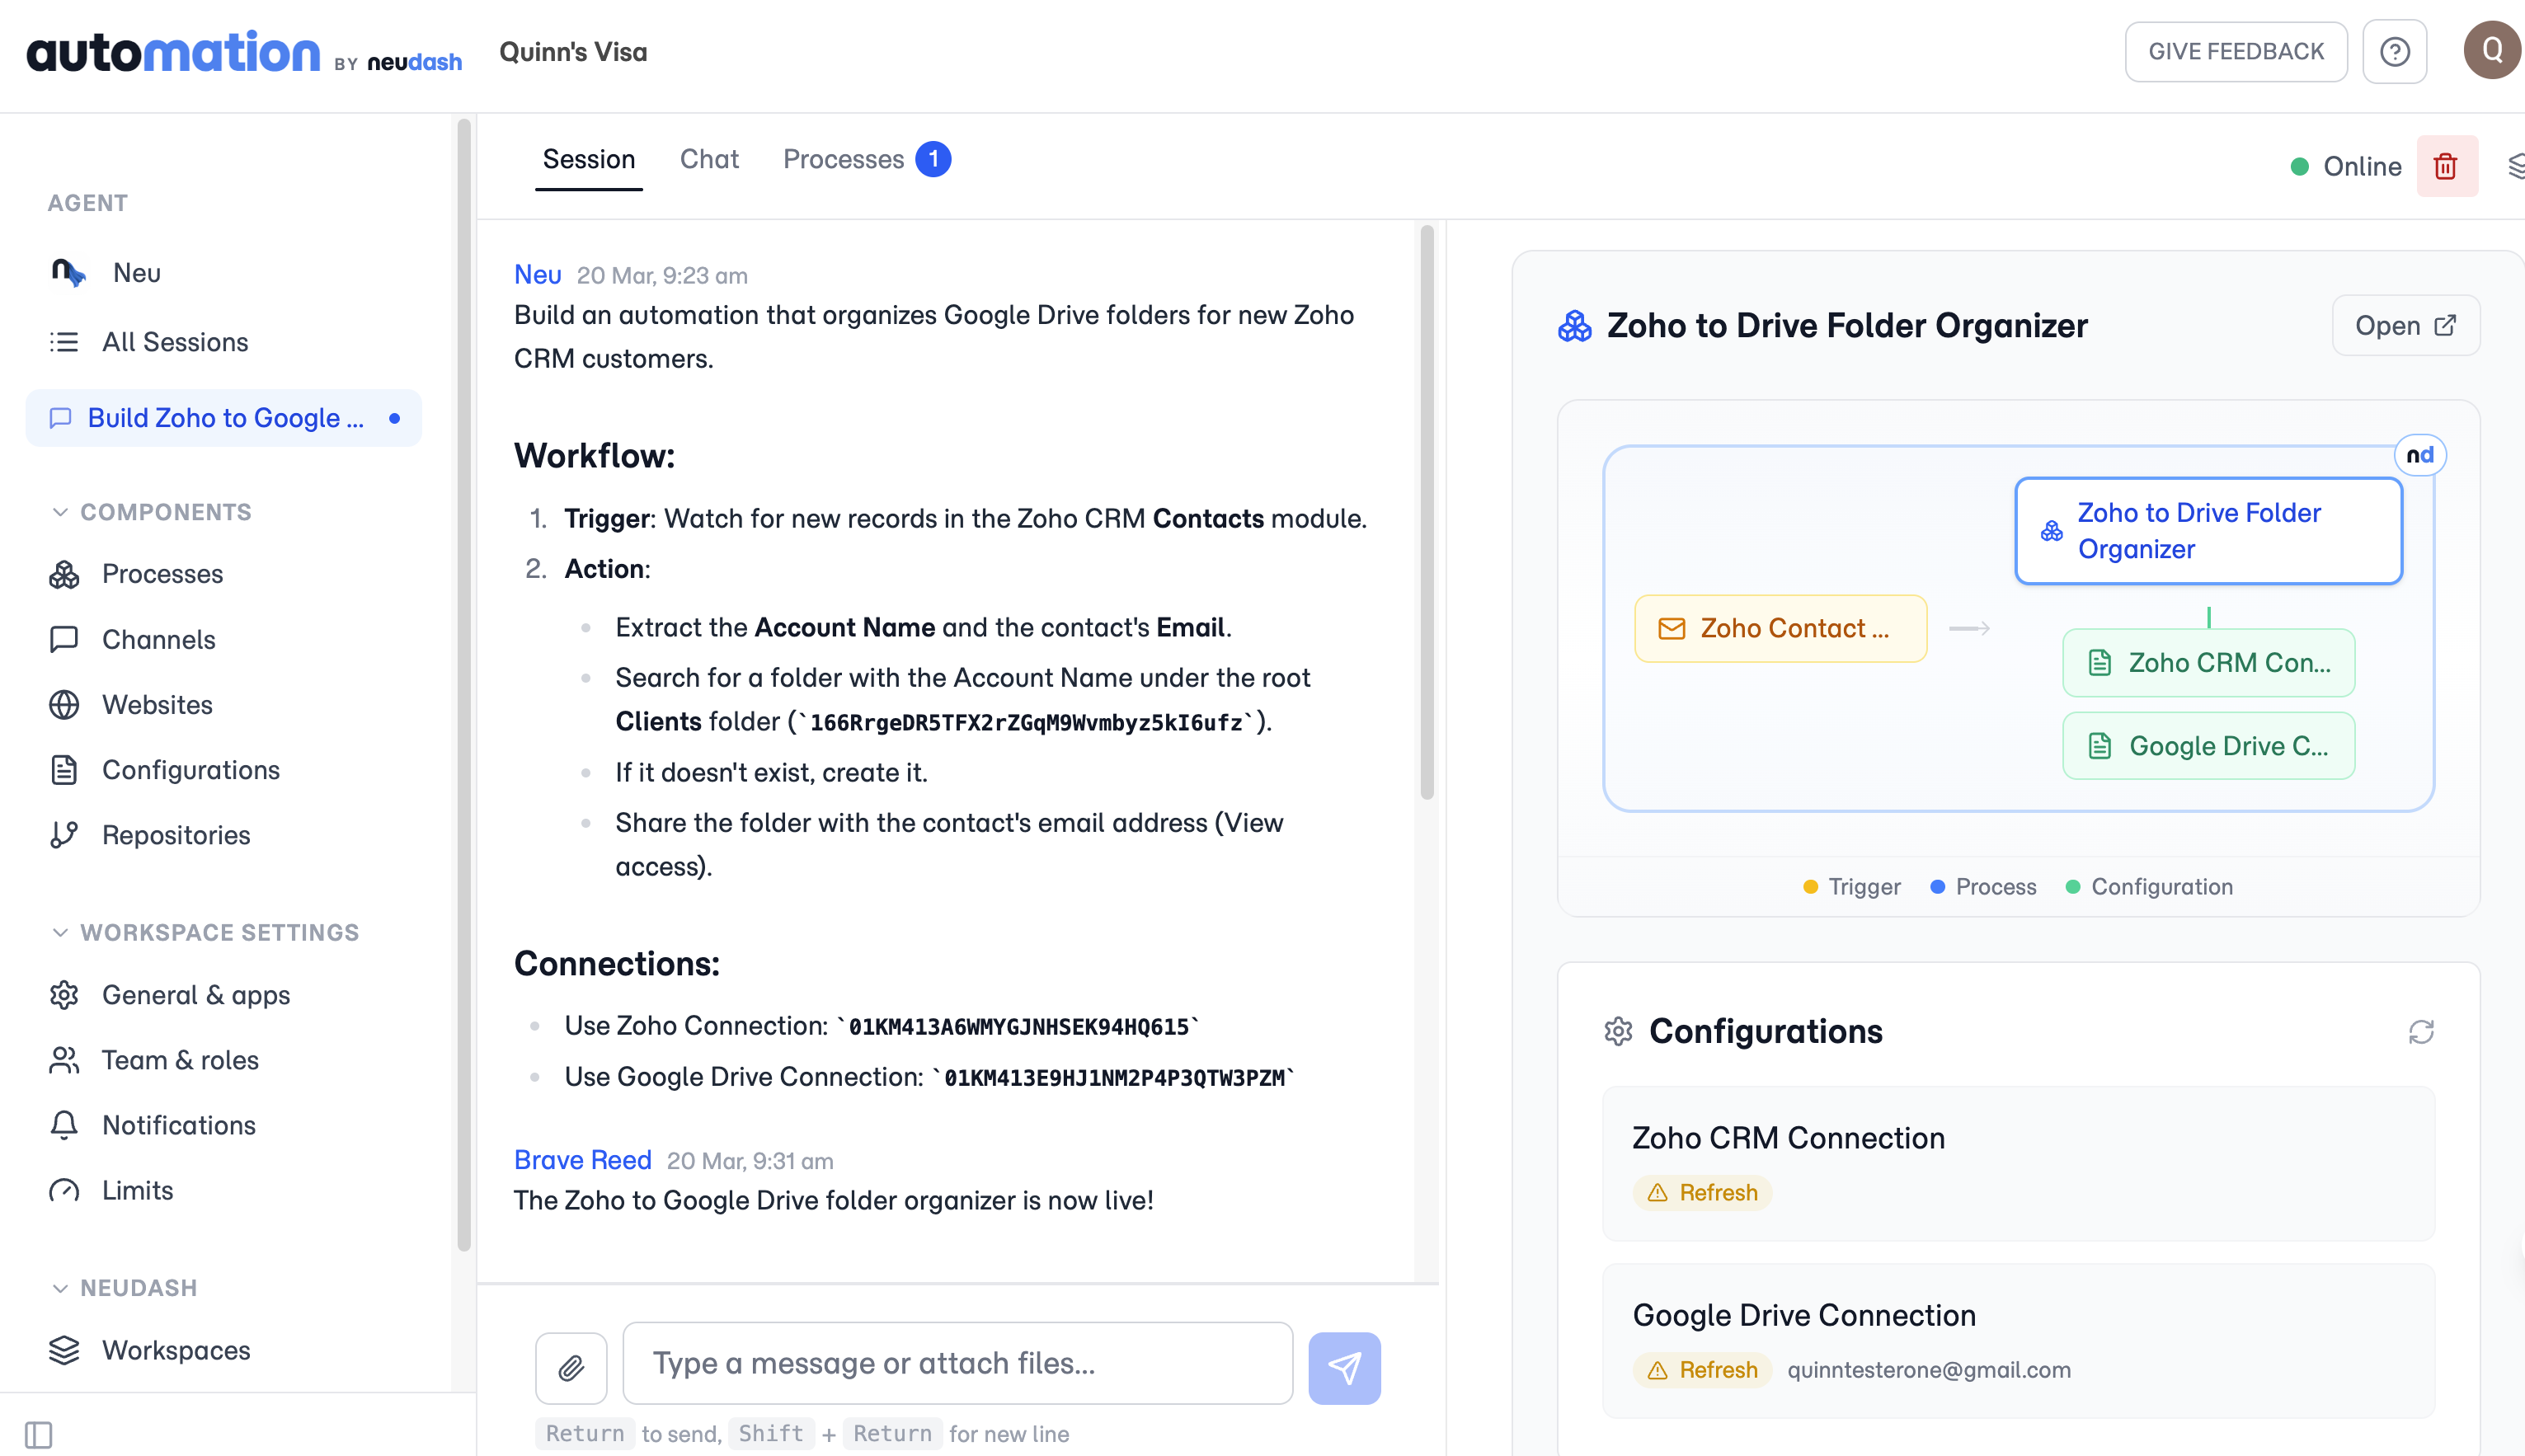Click the All Sessions list icon
The height and width of the screenshot is (1456, 2525).
[64, 342]
